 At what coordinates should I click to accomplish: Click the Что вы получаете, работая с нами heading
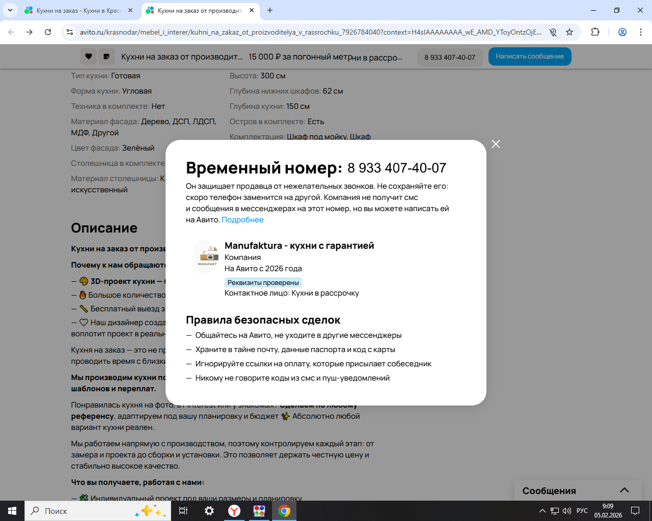(138, 482)
